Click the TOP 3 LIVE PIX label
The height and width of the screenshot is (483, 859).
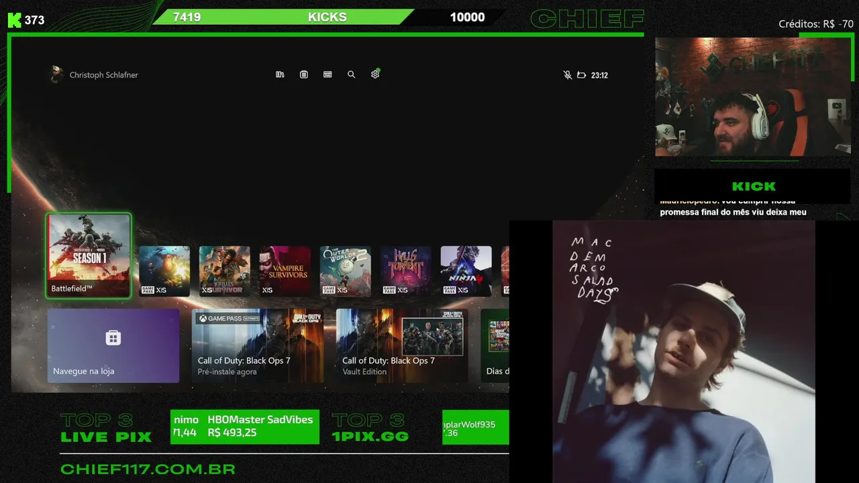click(x=105, y=429)
